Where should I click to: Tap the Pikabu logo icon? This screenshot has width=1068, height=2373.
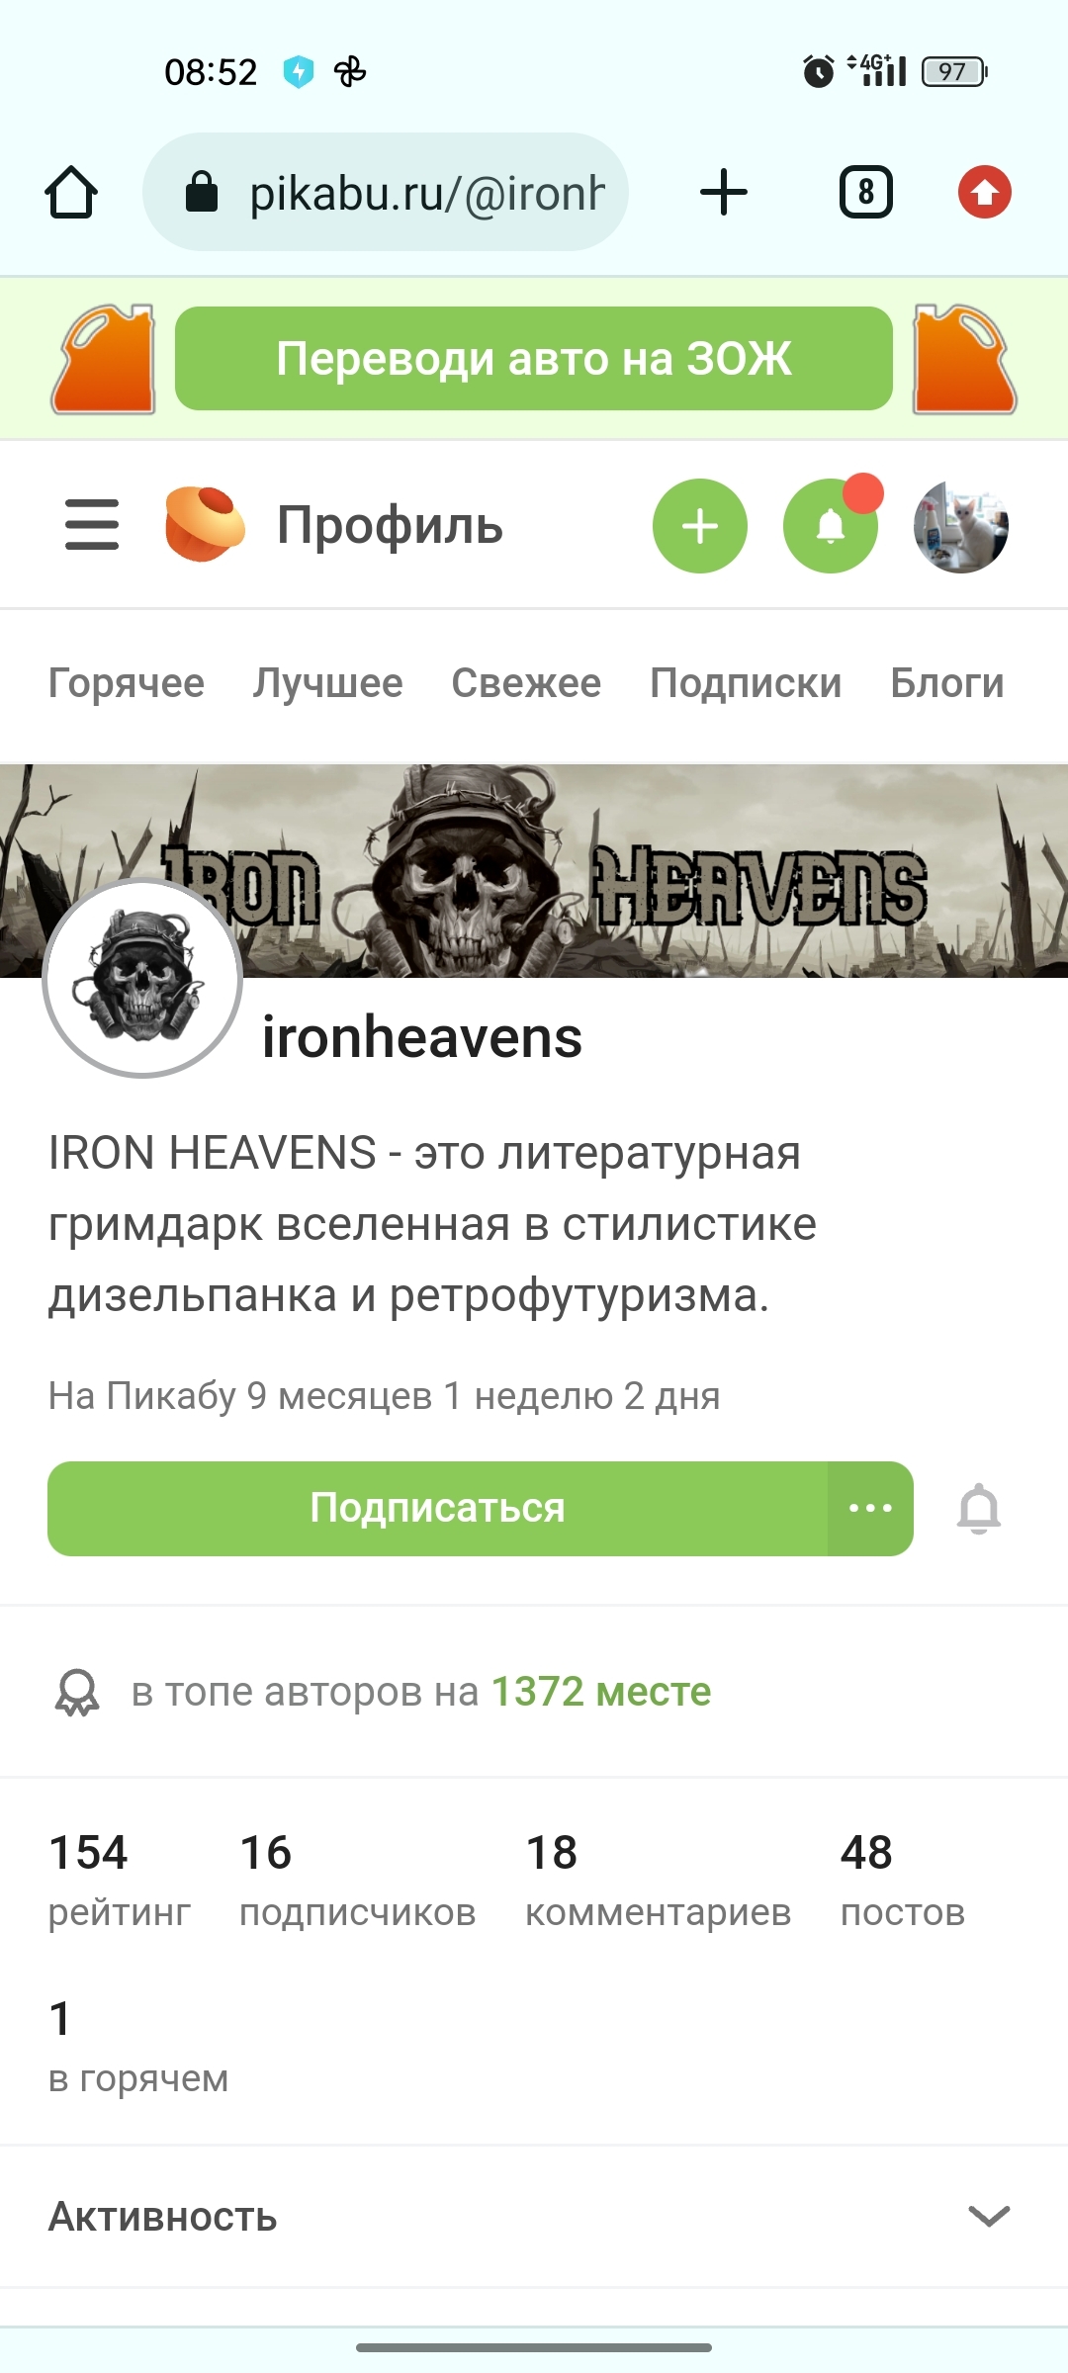204,524
